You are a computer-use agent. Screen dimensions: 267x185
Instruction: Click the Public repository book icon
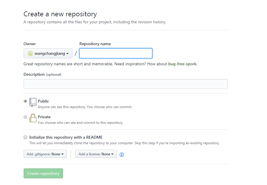click(33, 102)
